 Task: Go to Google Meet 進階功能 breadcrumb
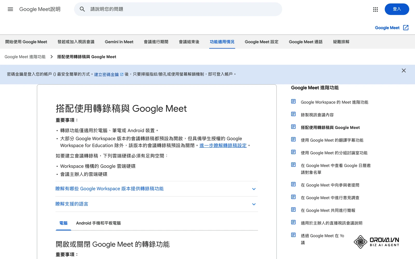tap(25, 57)
